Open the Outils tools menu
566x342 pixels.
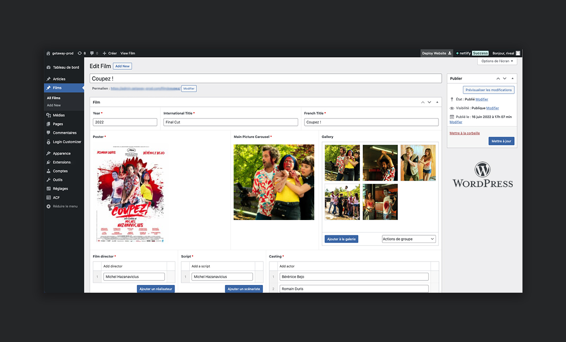57,180
